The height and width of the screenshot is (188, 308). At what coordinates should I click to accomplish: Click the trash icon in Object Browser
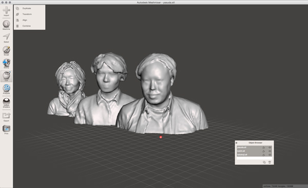[269, 162]
